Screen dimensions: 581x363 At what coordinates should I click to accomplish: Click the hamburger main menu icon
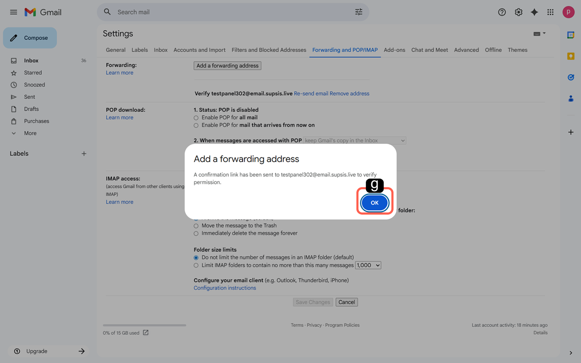point(13,12)
